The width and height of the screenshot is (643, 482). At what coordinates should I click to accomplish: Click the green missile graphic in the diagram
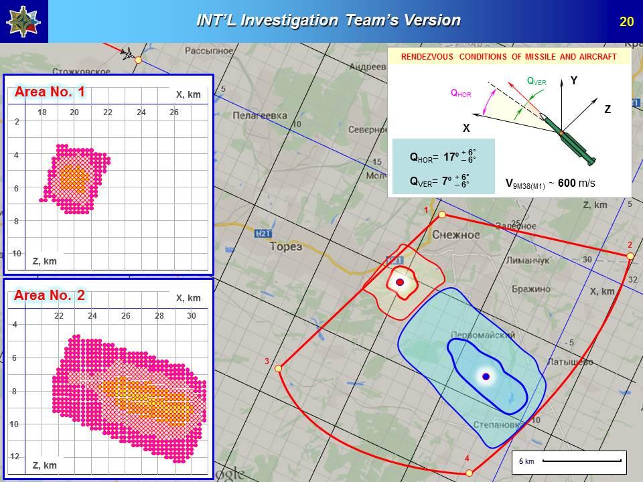568,139
